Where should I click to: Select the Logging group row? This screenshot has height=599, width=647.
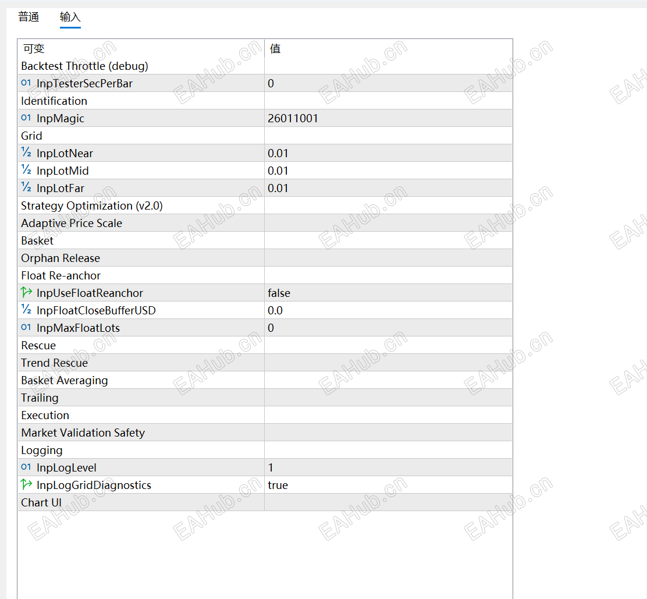point(265,450)
